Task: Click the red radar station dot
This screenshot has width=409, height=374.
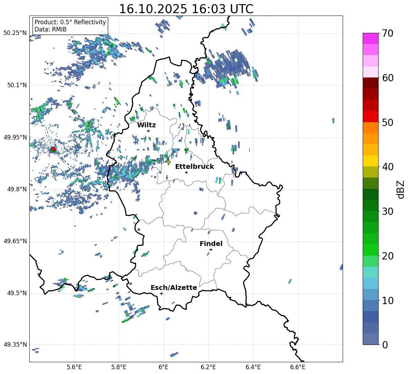Action: [53, 149]
